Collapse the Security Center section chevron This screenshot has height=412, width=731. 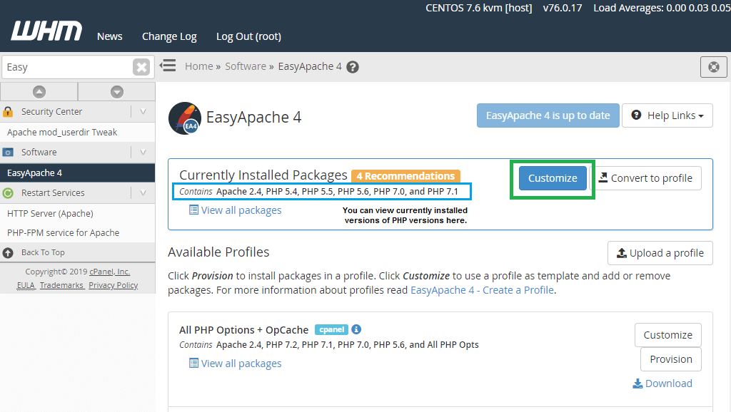tap(143, 112)
